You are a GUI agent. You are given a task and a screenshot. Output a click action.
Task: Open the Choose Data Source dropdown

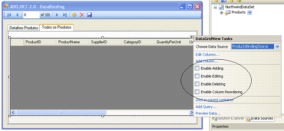277,47
